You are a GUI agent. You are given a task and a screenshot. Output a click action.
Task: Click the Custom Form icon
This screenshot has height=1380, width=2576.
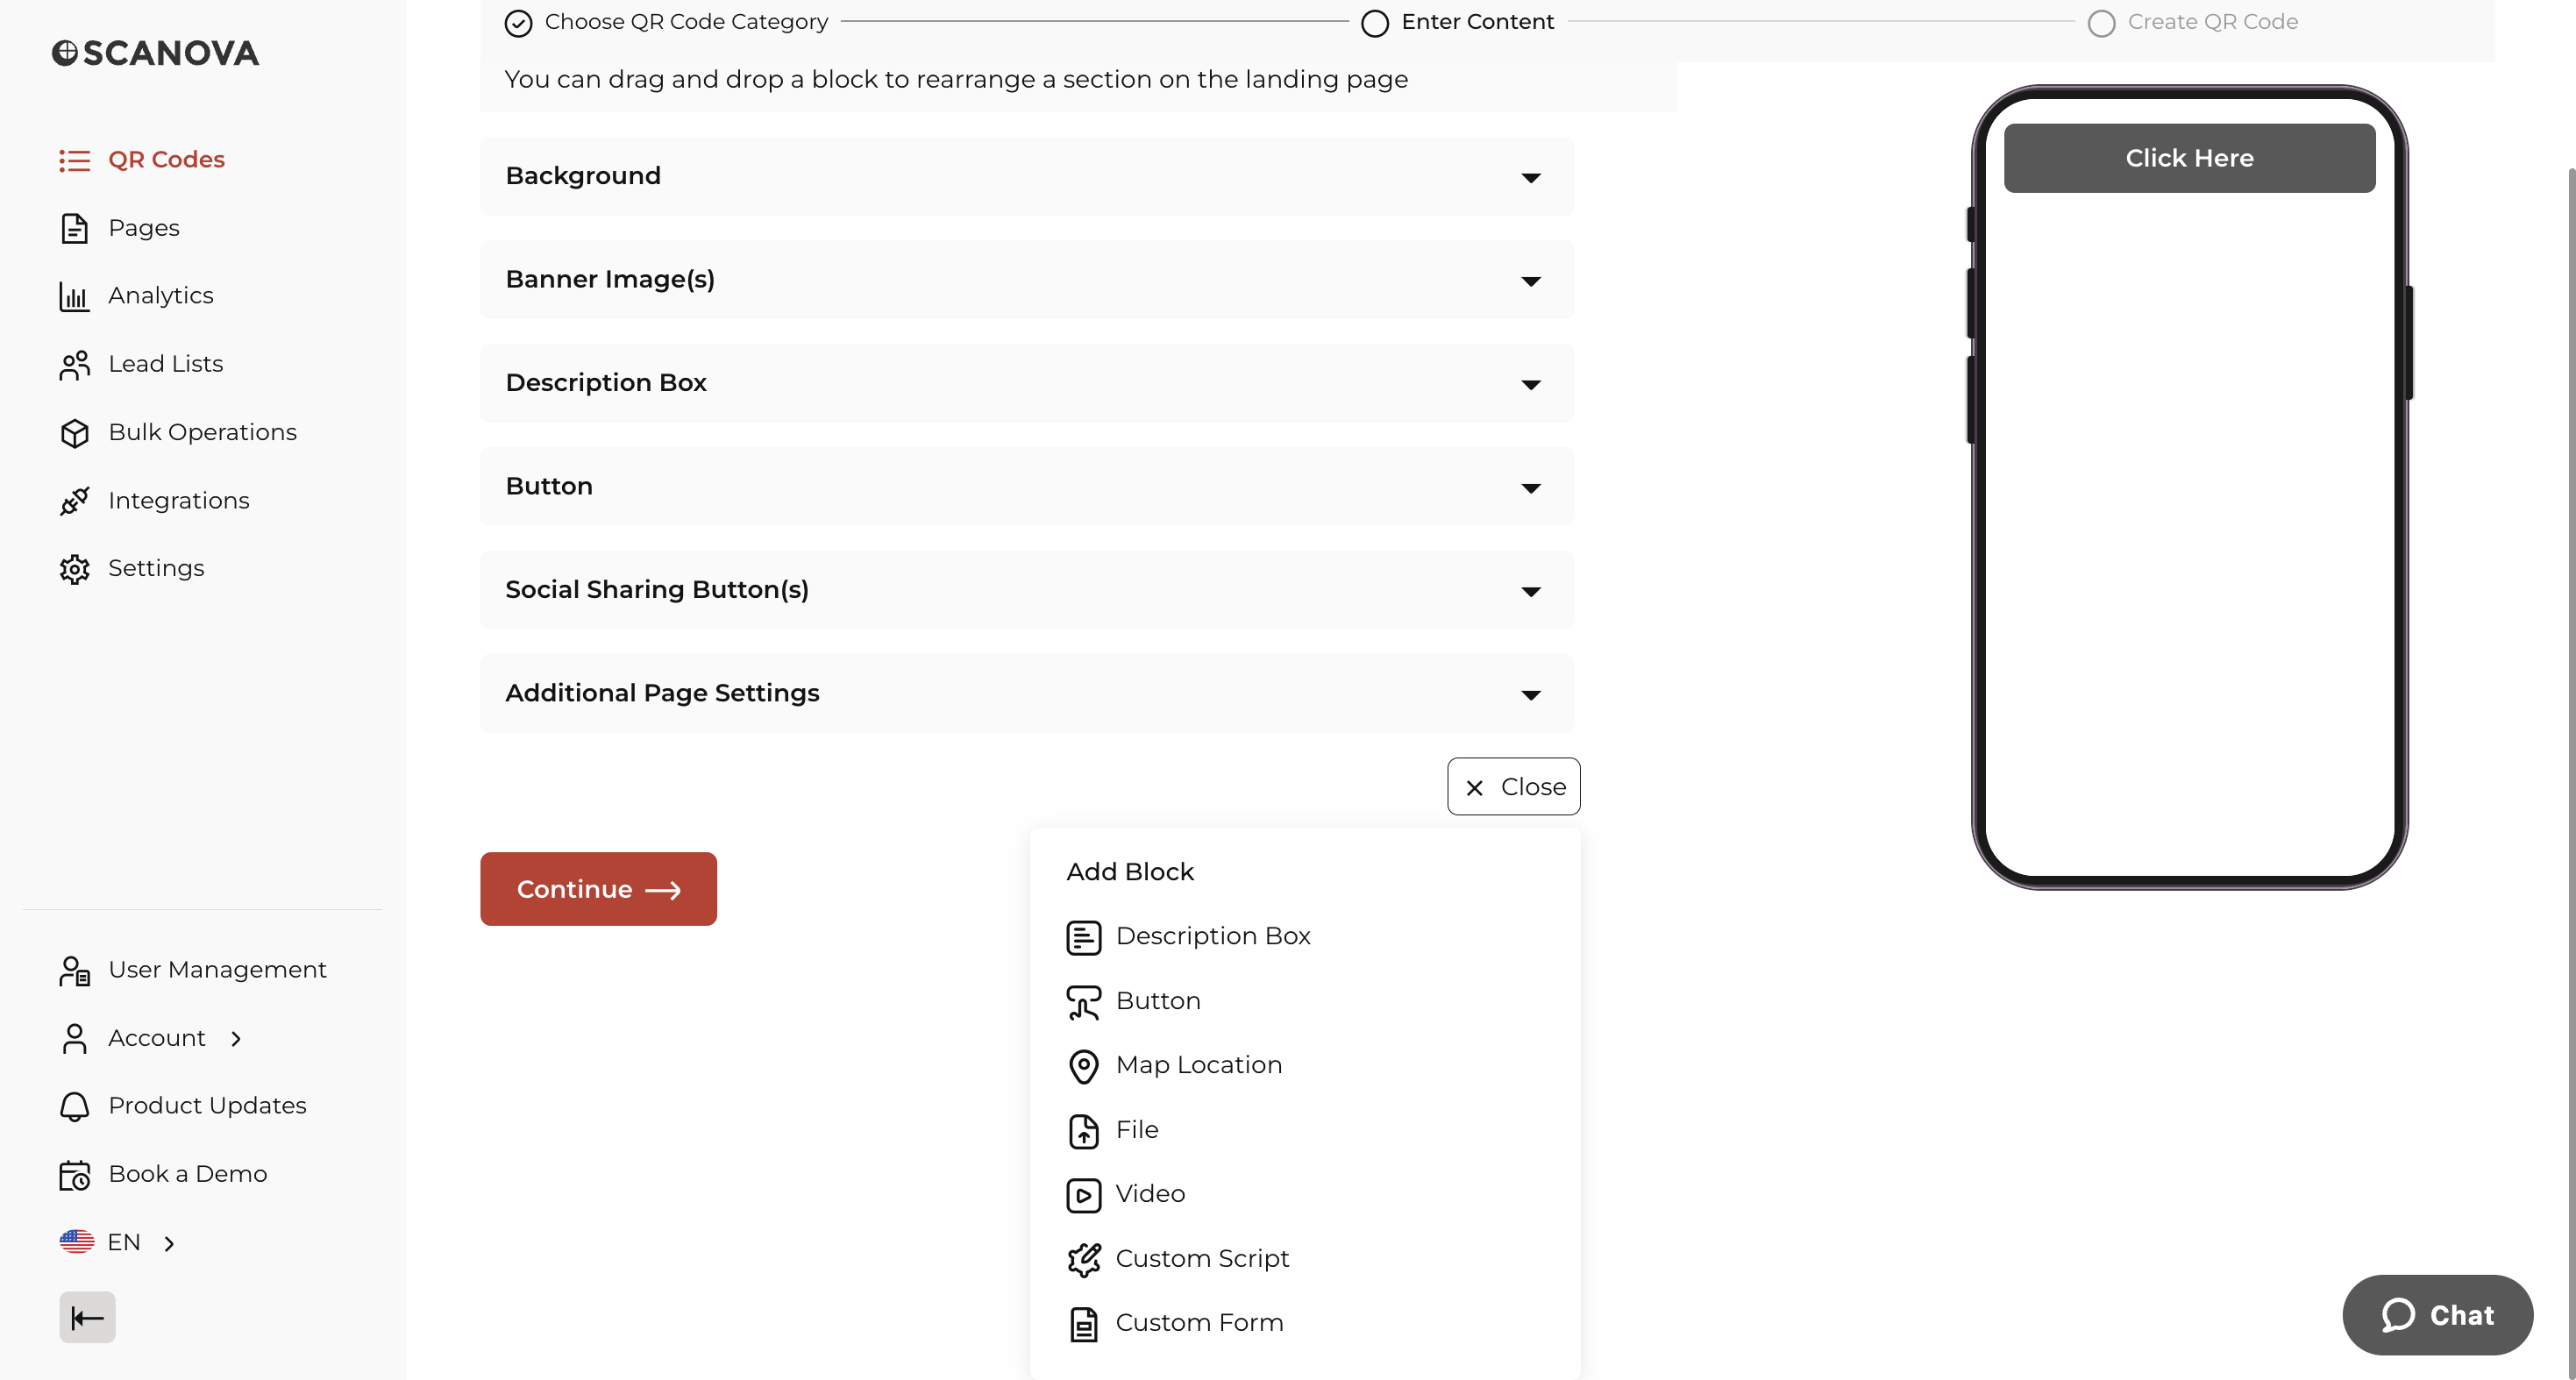pos(1083,1324)
